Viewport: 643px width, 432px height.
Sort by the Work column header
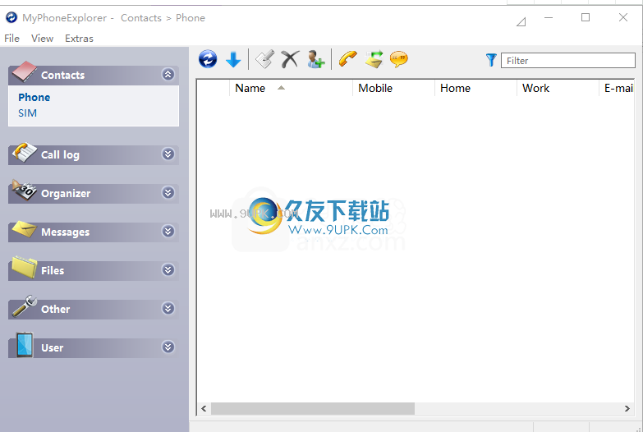(558, 88)
